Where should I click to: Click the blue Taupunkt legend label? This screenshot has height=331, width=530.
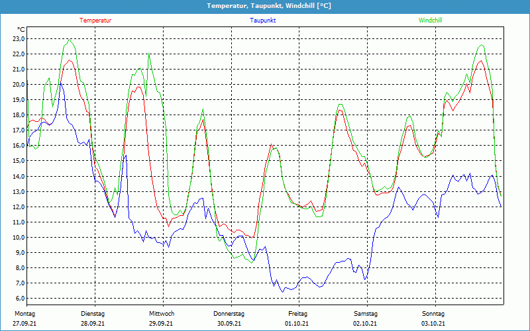point(262,21)
